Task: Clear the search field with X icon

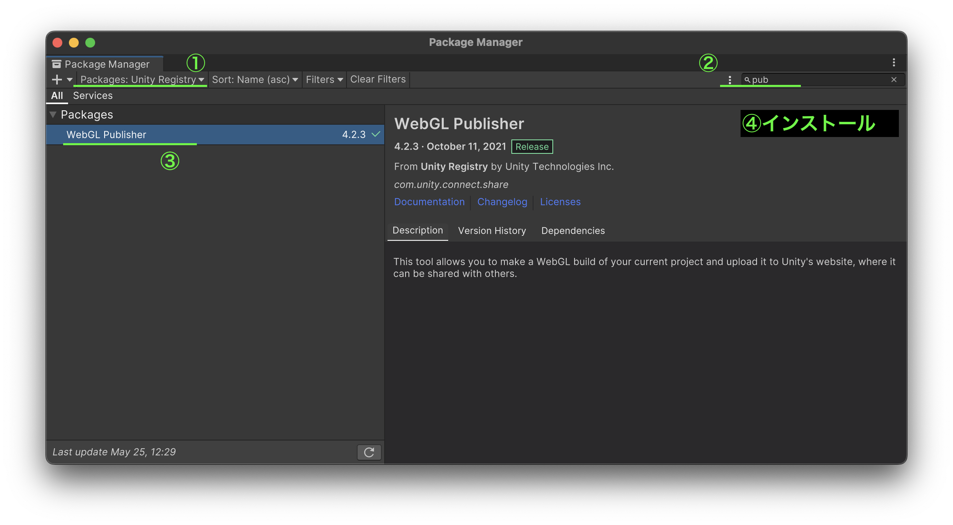Action: (894, 80)
